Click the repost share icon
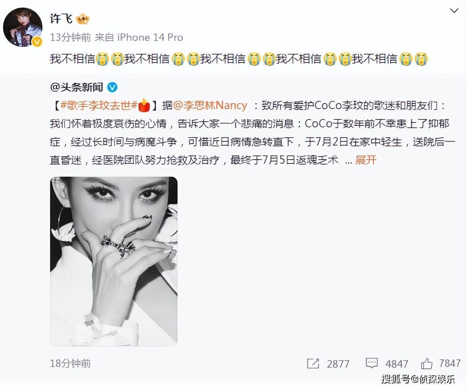 313,364
